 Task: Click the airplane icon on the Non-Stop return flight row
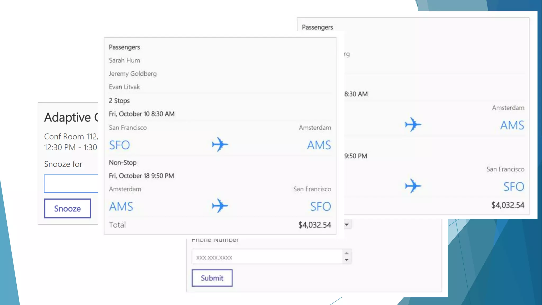pyautogui.click(x=220, y=206)
